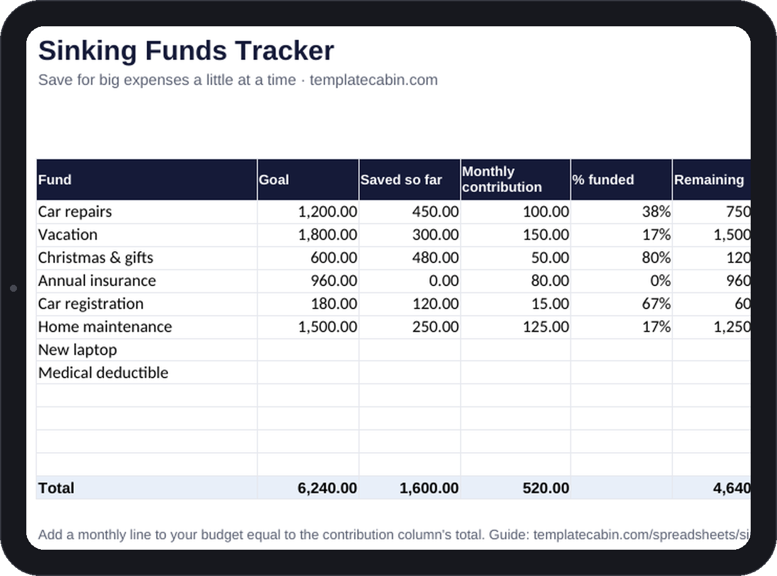Select Car registration saved 120.00

pyautogui.click(x=410, y=304)
